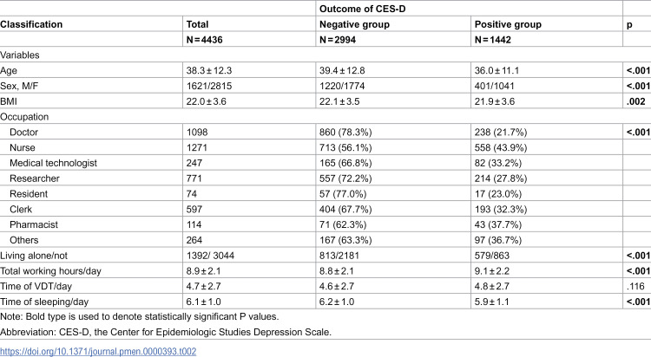
Task: Click the Time of sleeping/day row label
Action: point(44,302)
